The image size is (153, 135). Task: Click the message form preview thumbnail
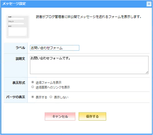(x=18, y=26)
